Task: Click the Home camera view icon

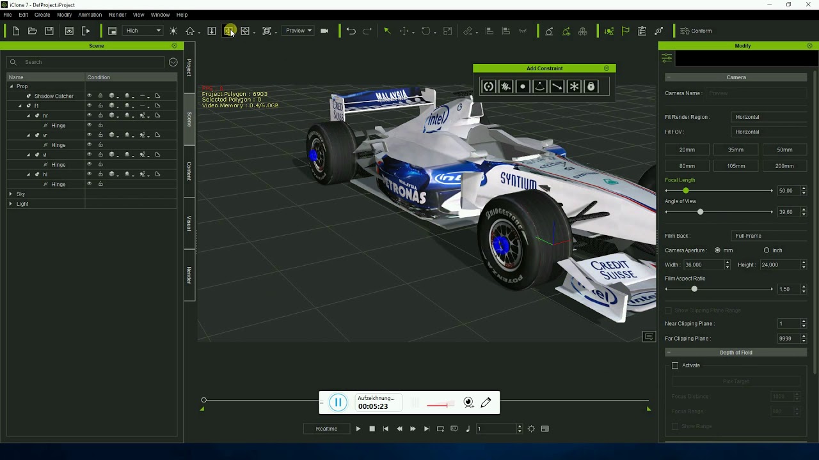Action: [x=190, y=31]
